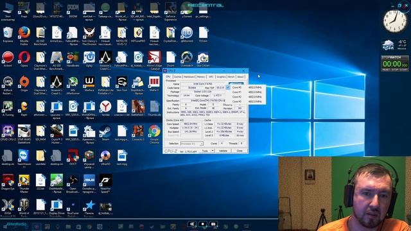This screenshot has width=411, height=231.
Task: Open the A-Tuning desktop shortcut
Action: (8, 107)
